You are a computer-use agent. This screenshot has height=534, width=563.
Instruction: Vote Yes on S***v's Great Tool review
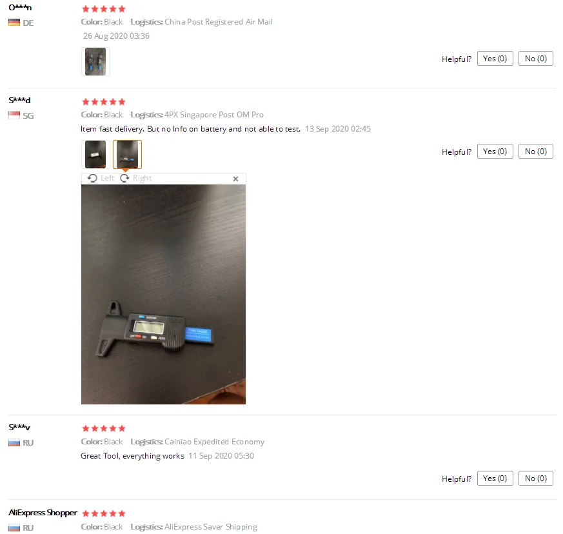coord(495,479)
